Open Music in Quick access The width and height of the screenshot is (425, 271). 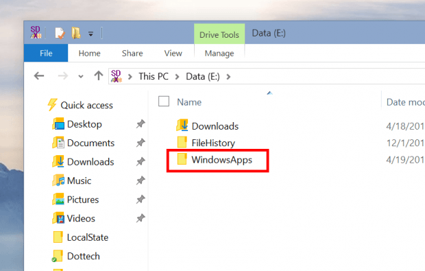tap(79, 180)
